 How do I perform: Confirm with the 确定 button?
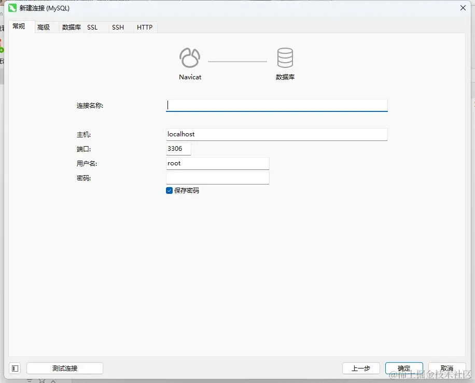click(404, 368)
